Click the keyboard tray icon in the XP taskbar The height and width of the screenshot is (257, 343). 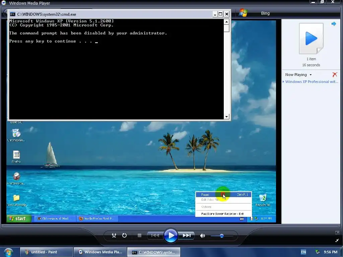click(x=242, y=219)
